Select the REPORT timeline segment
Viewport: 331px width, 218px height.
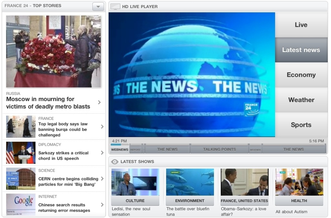coord(135,150)
